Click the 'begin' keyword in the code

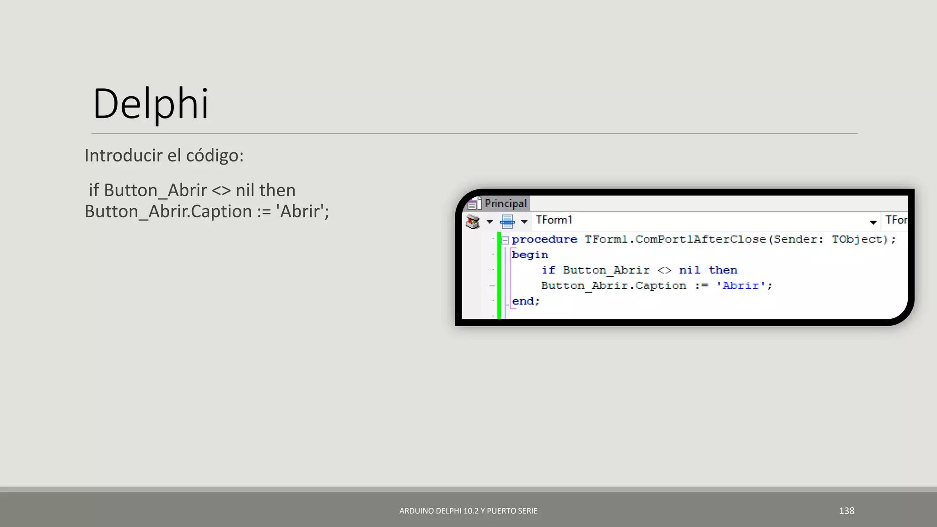530,255
